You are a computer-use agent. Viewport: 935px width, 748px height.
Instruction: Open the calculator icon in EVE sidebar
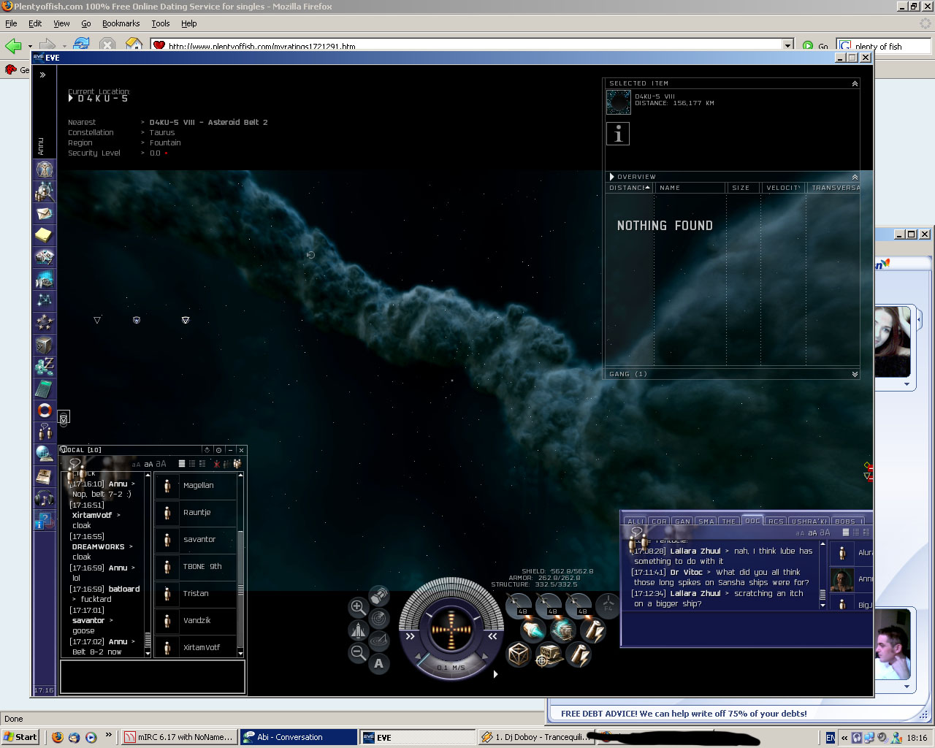45,389
